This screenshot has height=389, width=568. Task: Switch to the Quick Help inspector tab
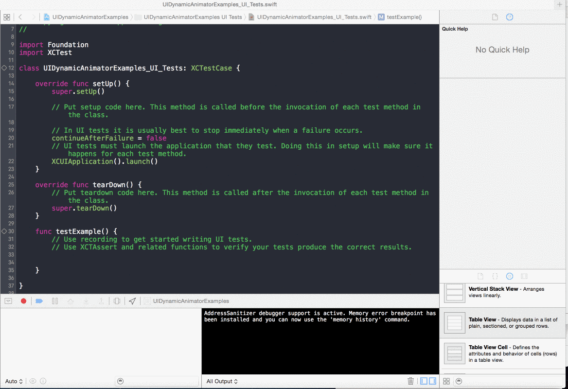pos(510,17)
